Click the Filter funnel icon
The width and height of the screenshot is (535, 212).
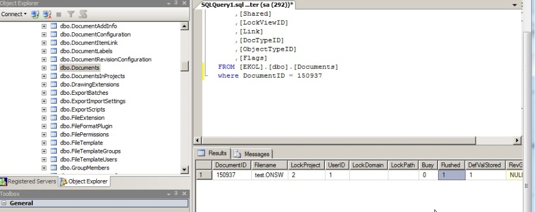tap(71, 14)
